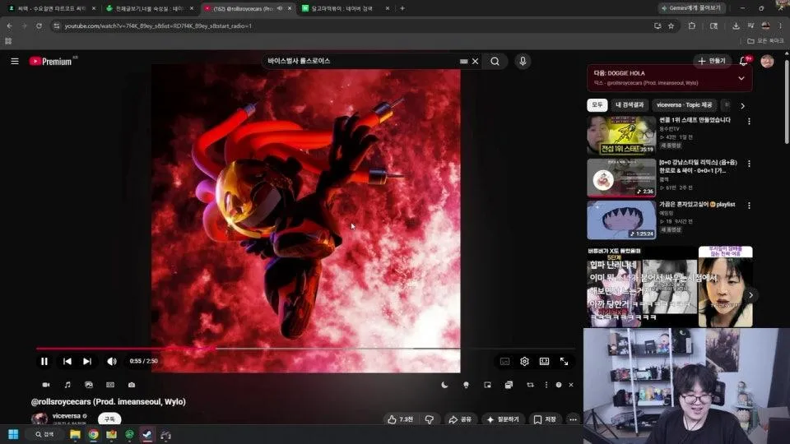Click the YouTube search input field

pyautogui.click(x=360, y=61)
